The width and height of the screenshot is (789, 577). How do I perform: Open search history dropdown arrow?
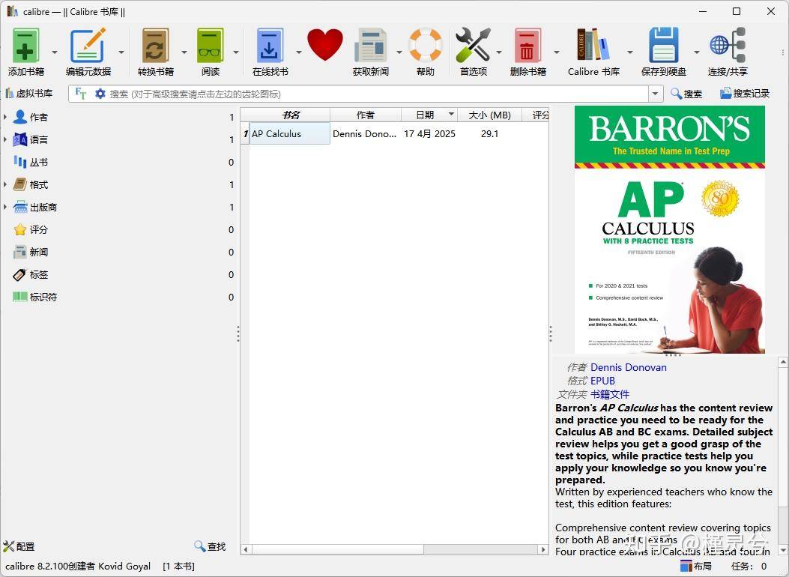[655, 94]
